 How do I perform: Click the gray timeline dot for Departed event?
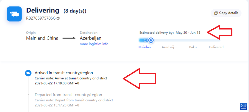coord(28,94)
